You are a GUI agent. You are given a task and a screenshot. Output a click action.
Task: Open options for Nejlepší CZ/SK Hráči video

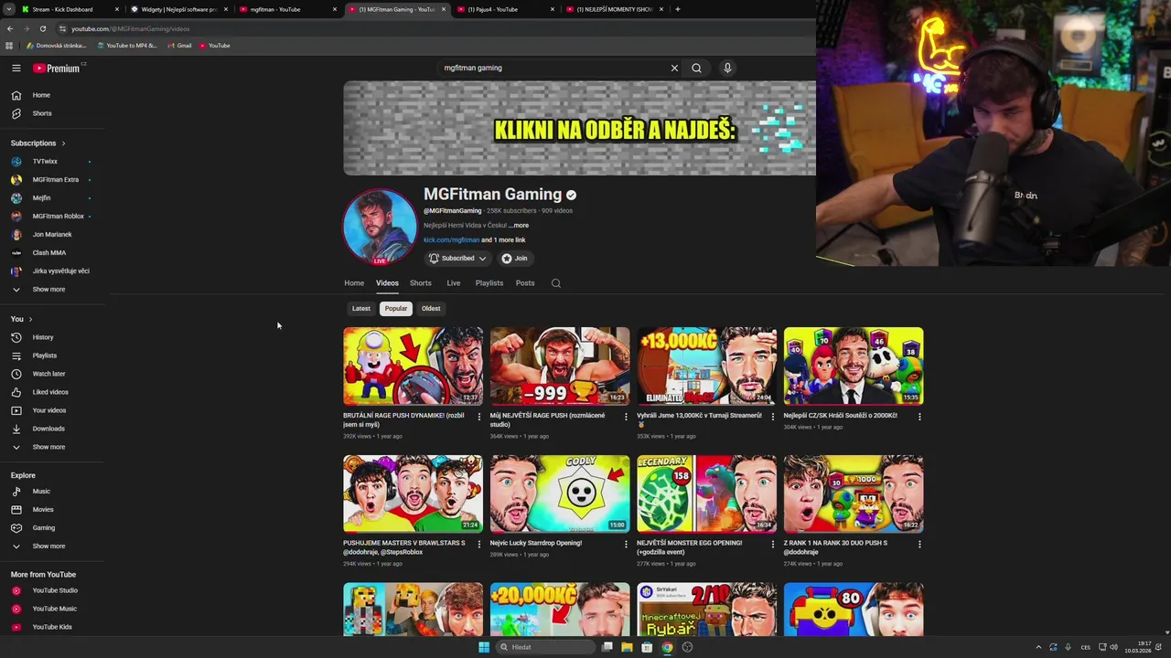(919, 417)
